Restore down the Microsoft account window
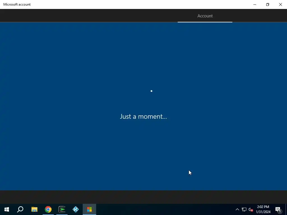This screenshot has width=287, height=215. coord(268,4)
